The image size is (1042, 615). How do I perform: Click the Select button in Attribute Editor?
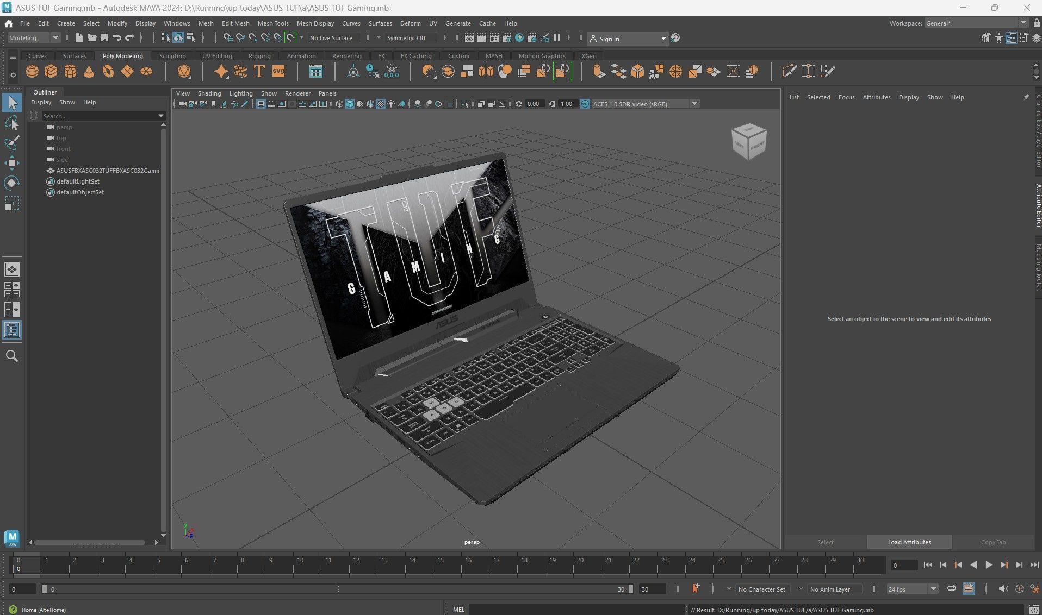825,542
